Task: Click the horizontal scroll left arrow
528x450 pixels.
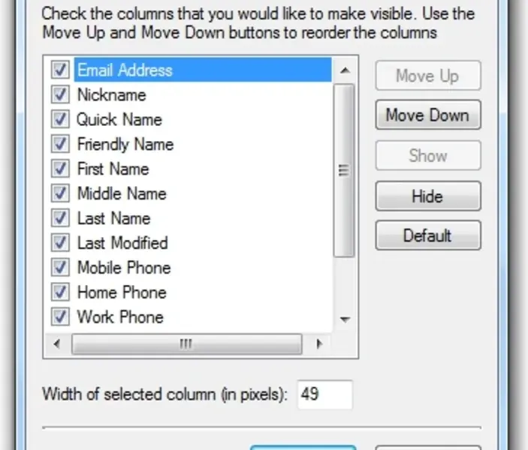Action: [x=56, y=344]
